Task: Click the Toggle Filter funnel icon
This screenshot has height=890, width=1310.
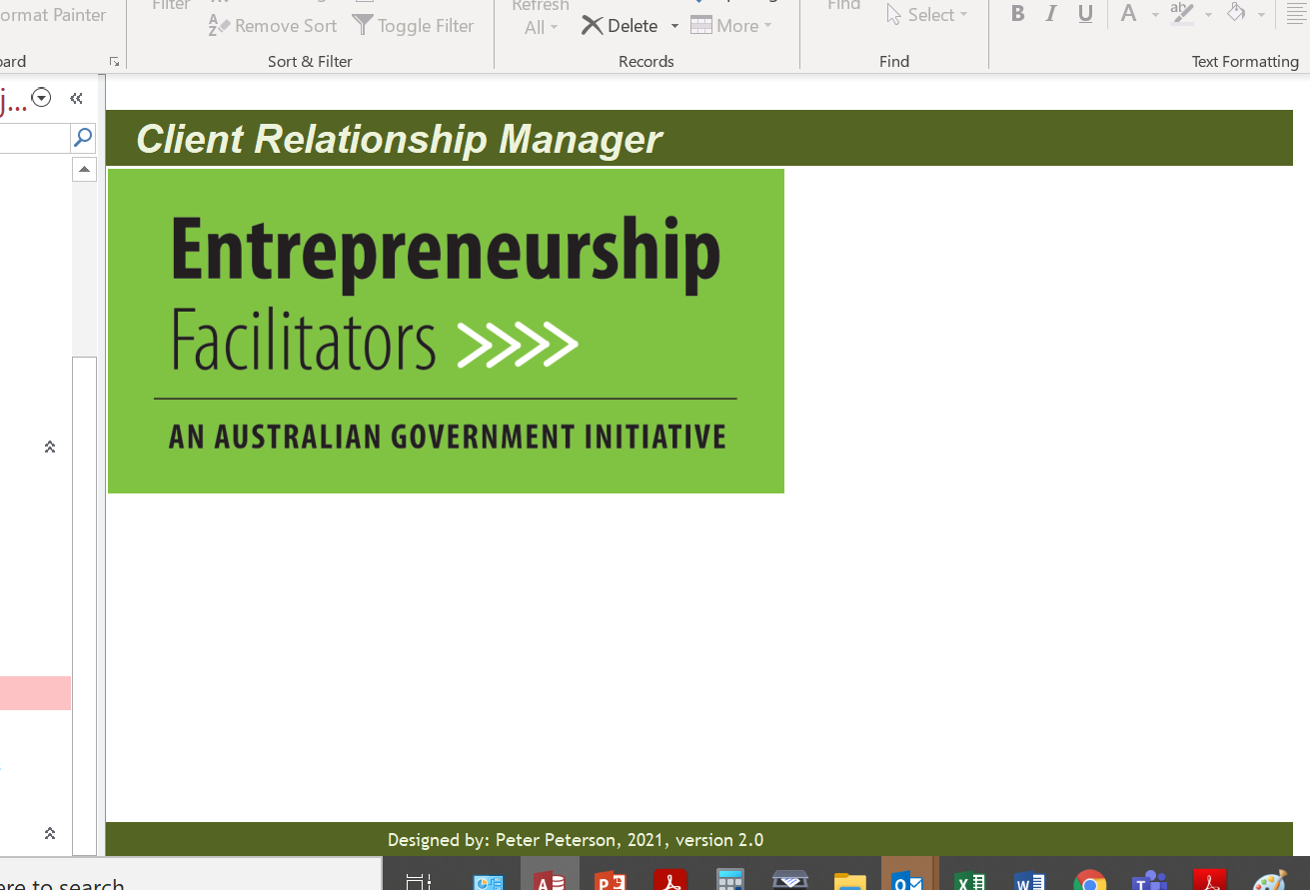Action: [x=363, y=26]
